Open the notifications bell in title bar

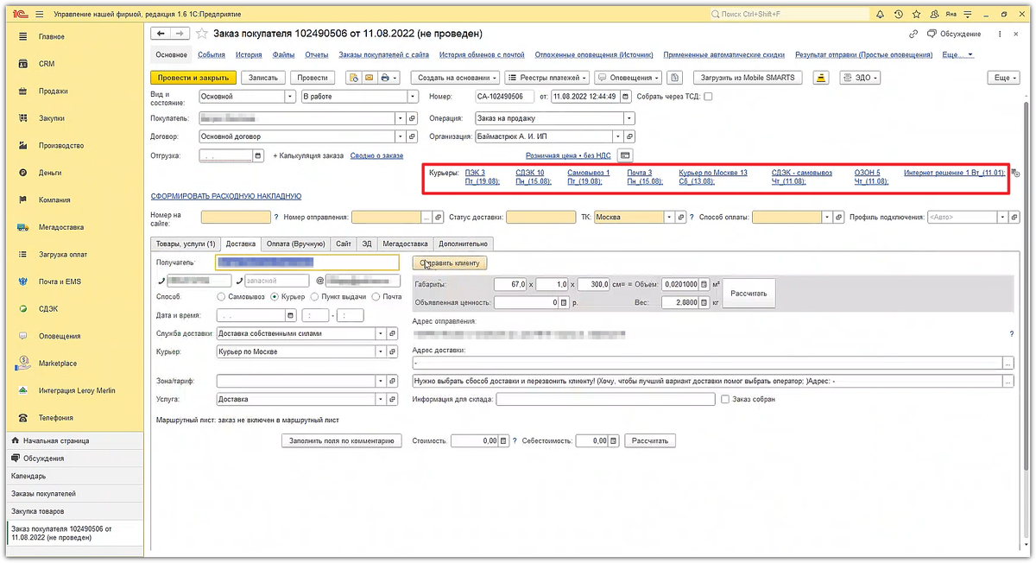(880, 15)
